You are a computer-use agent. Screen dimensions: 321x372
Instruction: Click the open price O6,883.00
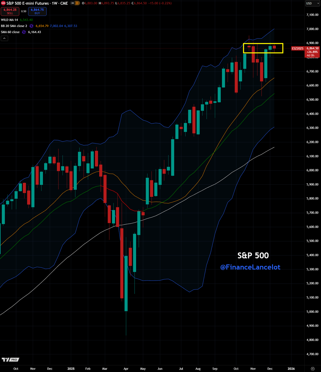(90, 3)
